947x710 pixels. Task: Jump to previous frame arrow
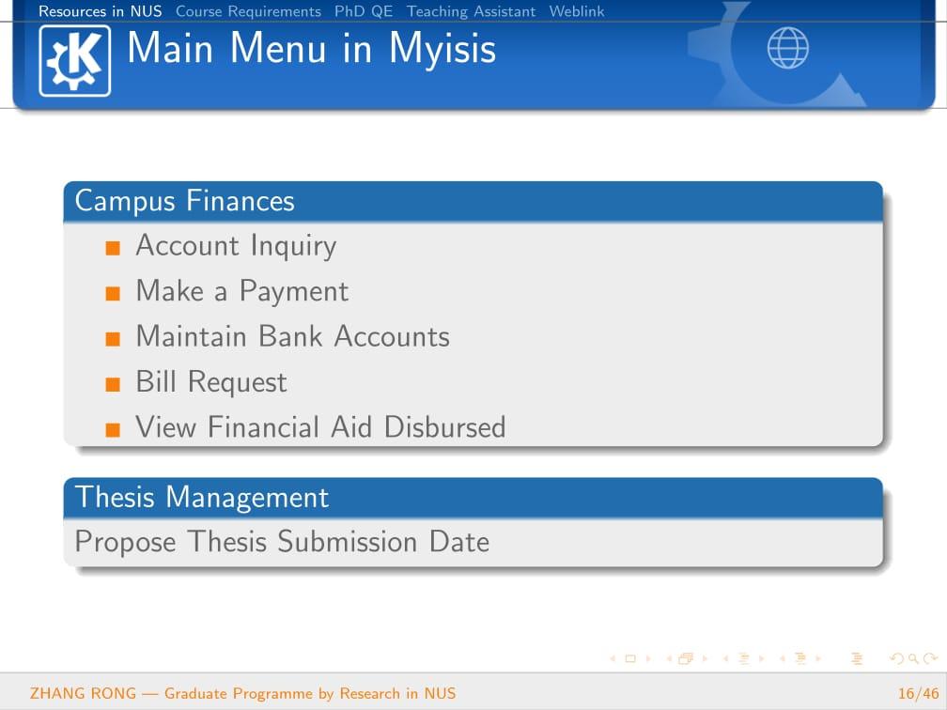[669, 658]
